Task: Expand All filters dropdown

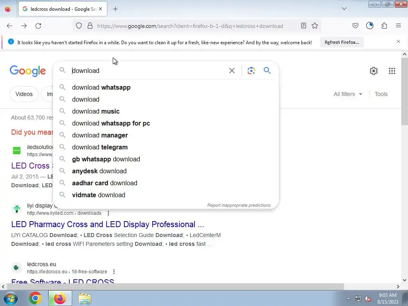Action: tap(347, 94)
